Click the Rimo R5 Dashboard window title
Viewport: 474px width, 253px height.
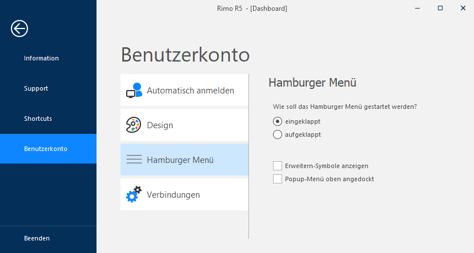pos(252,9)
